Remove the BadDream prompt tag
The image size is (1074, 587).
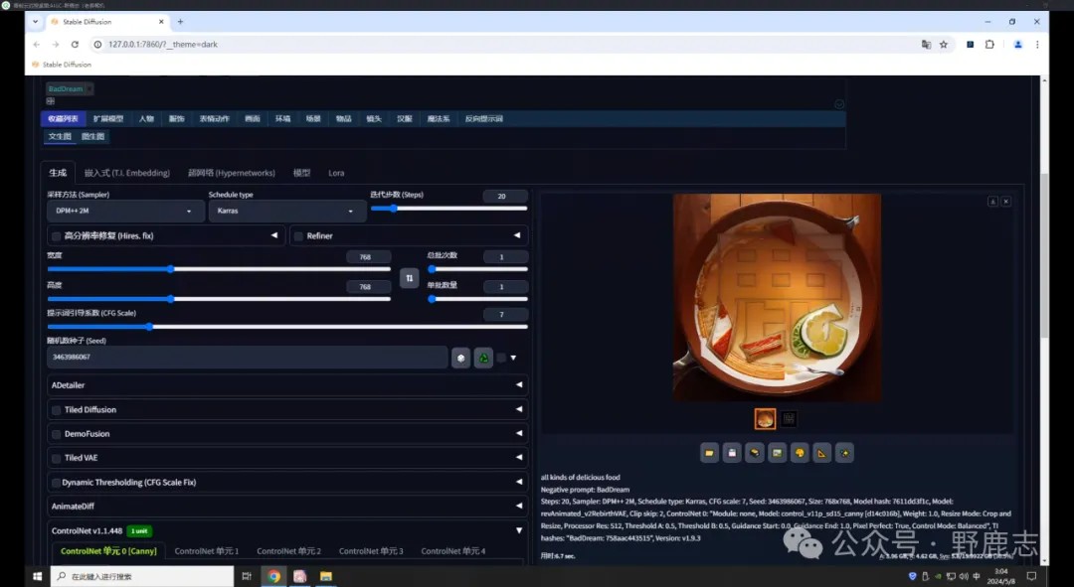pos(89,89)
